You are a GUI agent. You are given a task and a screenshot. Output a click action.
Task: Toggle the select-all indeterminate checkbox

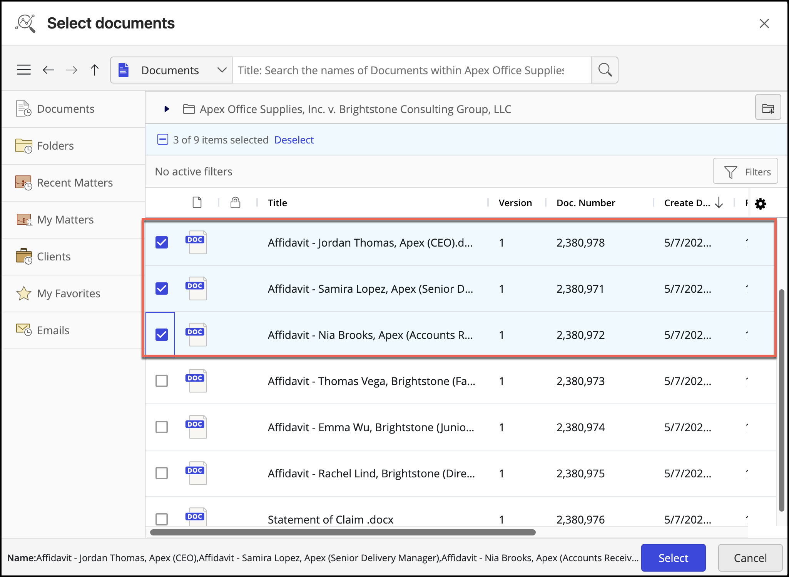(x=163, y=139)
